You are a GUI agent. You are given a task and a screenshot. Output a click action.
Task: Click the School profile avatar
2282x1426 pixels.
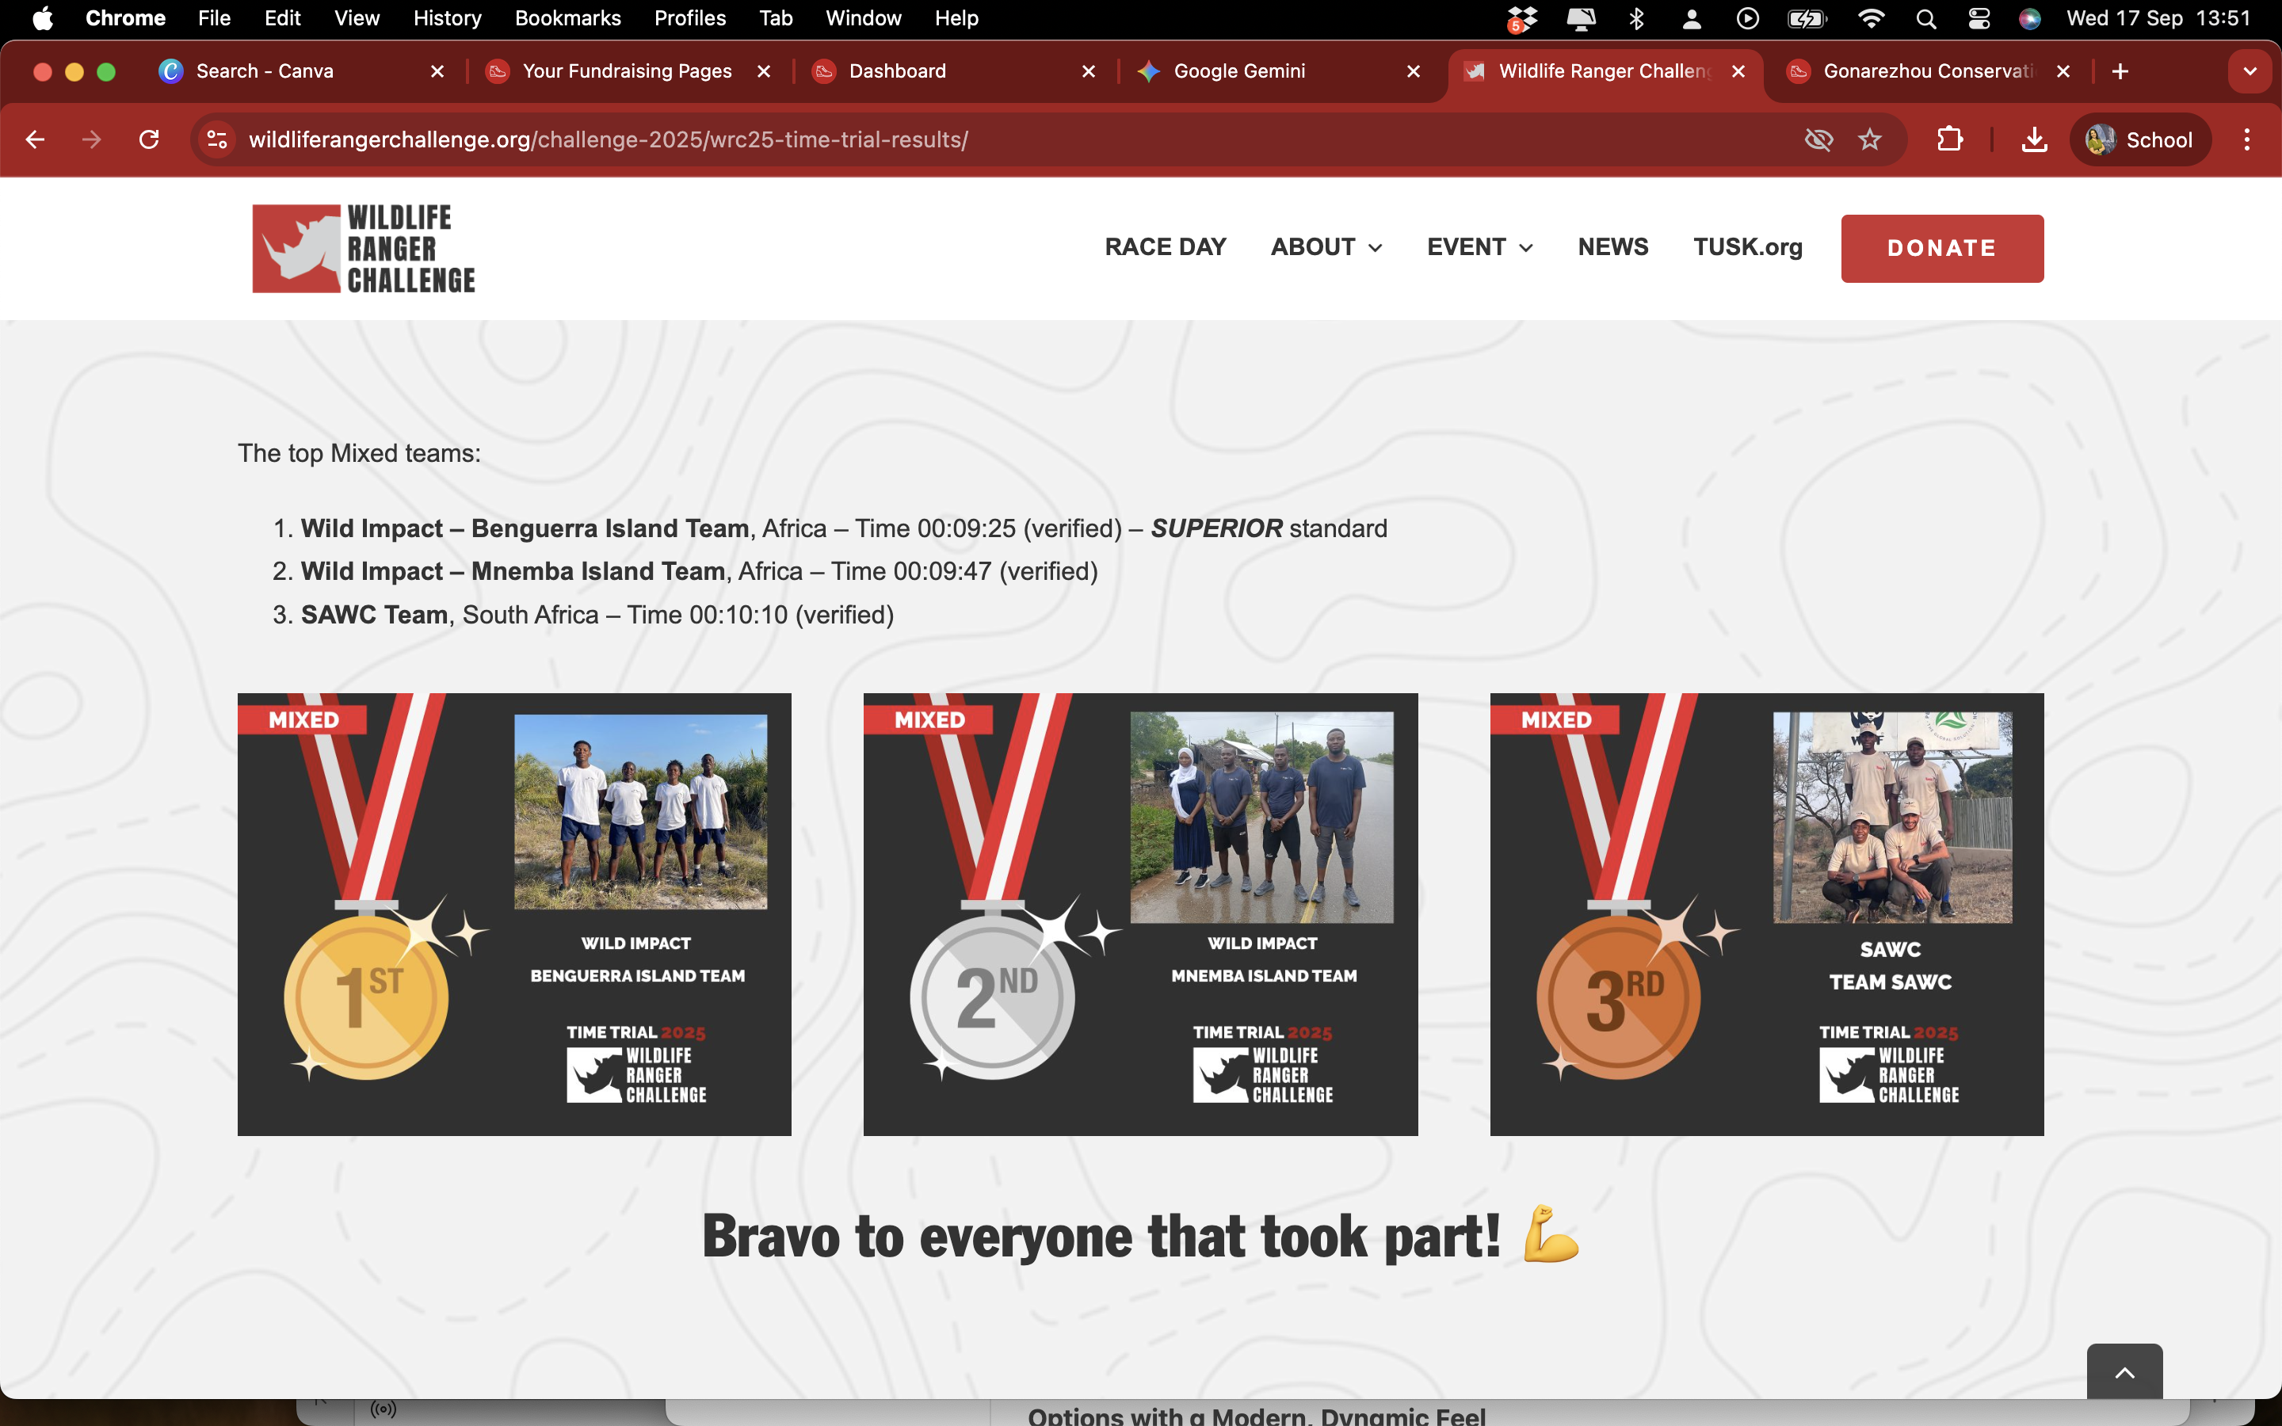[x=2139, y=139]
